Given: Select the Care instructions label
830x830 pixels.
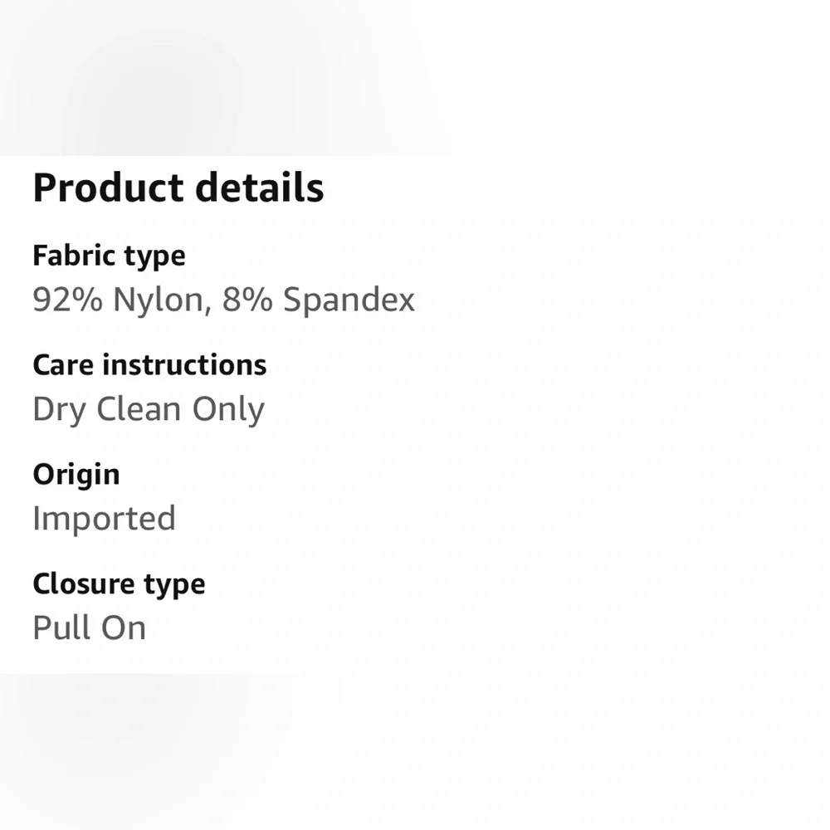Looking at the screenshot, I should tap(149, 365).
